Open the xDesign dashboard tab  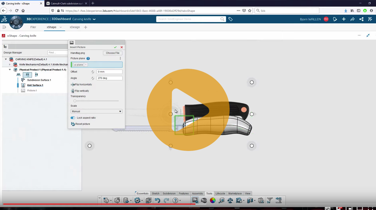coord(75,27)
